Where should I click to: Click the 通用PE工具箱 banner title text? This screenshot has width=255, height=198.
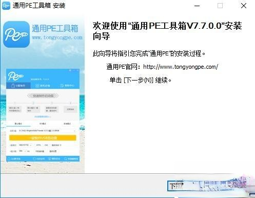coord(55,28)
